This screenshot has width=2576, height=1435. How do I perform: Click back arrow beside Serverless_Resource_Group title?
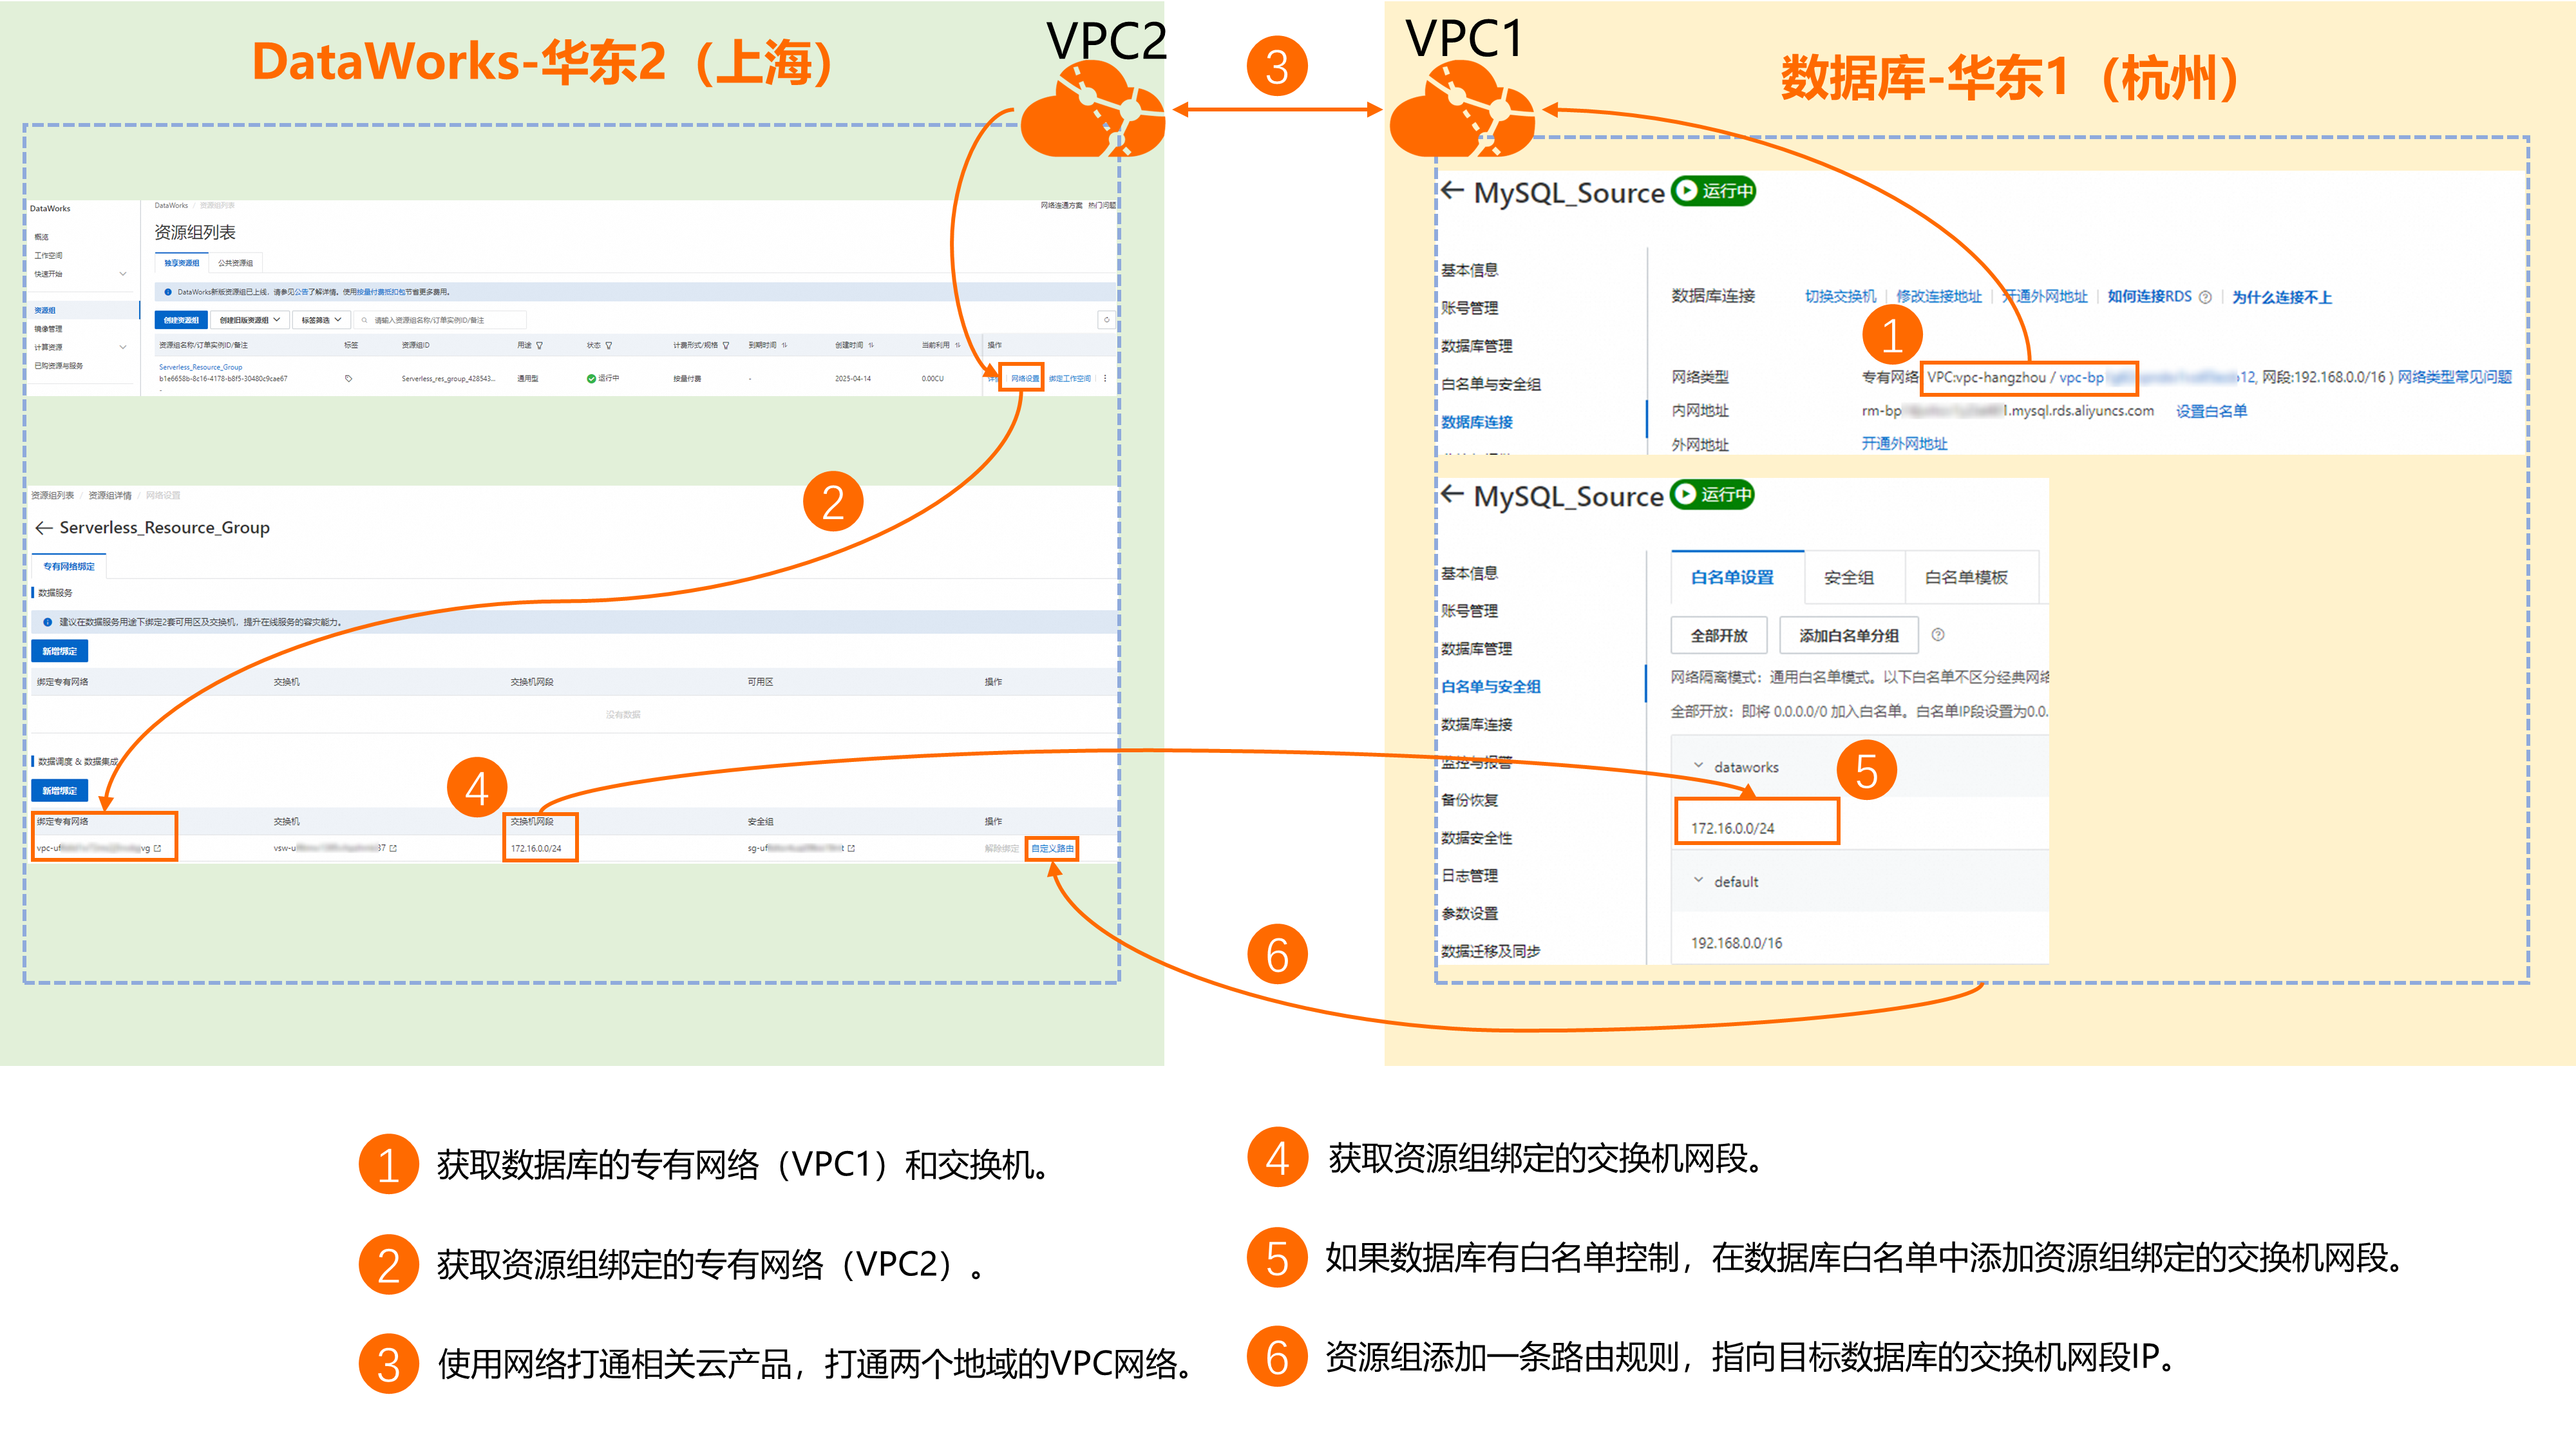(44, 527)
